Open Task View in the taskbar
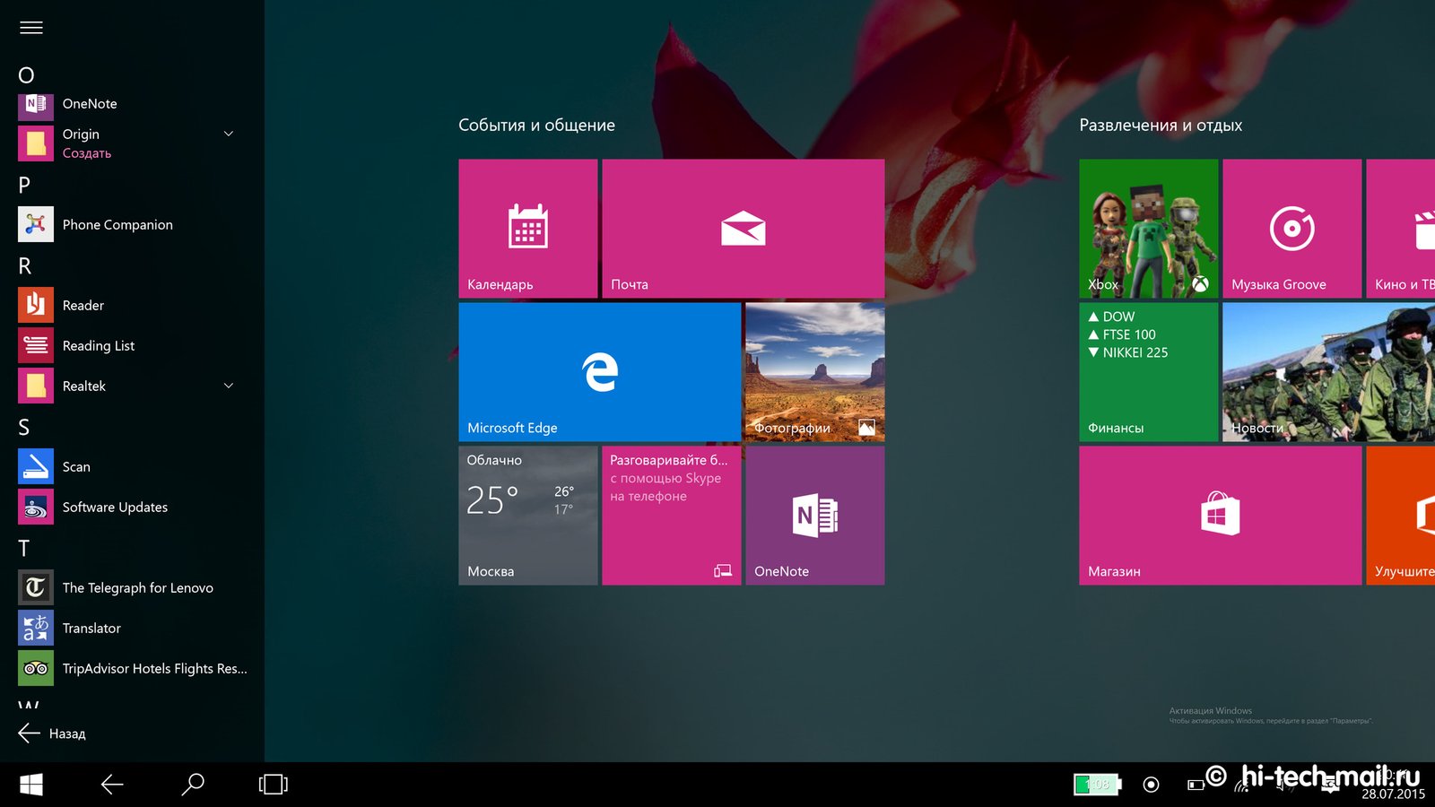The width and height of the screenshot is (1435, 807). [274, 785]
